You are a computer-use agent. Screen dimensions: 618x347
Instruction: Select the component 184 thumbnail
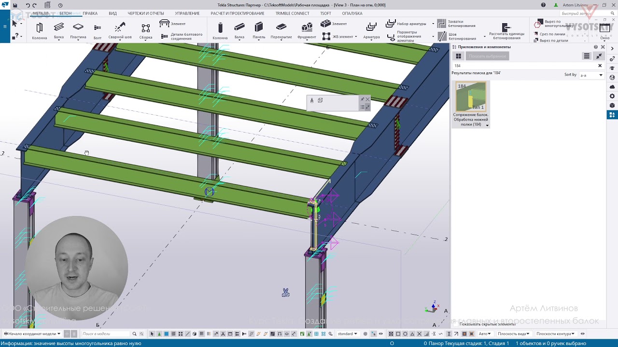pyautogui.click(x=471, y=96)
